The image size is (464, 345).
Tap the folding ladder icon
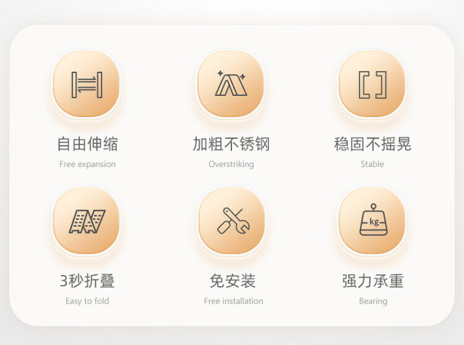87,221
